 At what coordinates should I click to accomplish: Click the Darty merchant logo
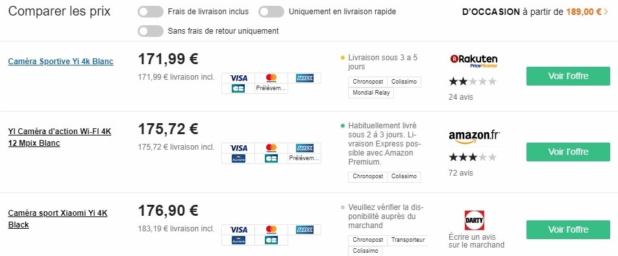tap(474, 220)
